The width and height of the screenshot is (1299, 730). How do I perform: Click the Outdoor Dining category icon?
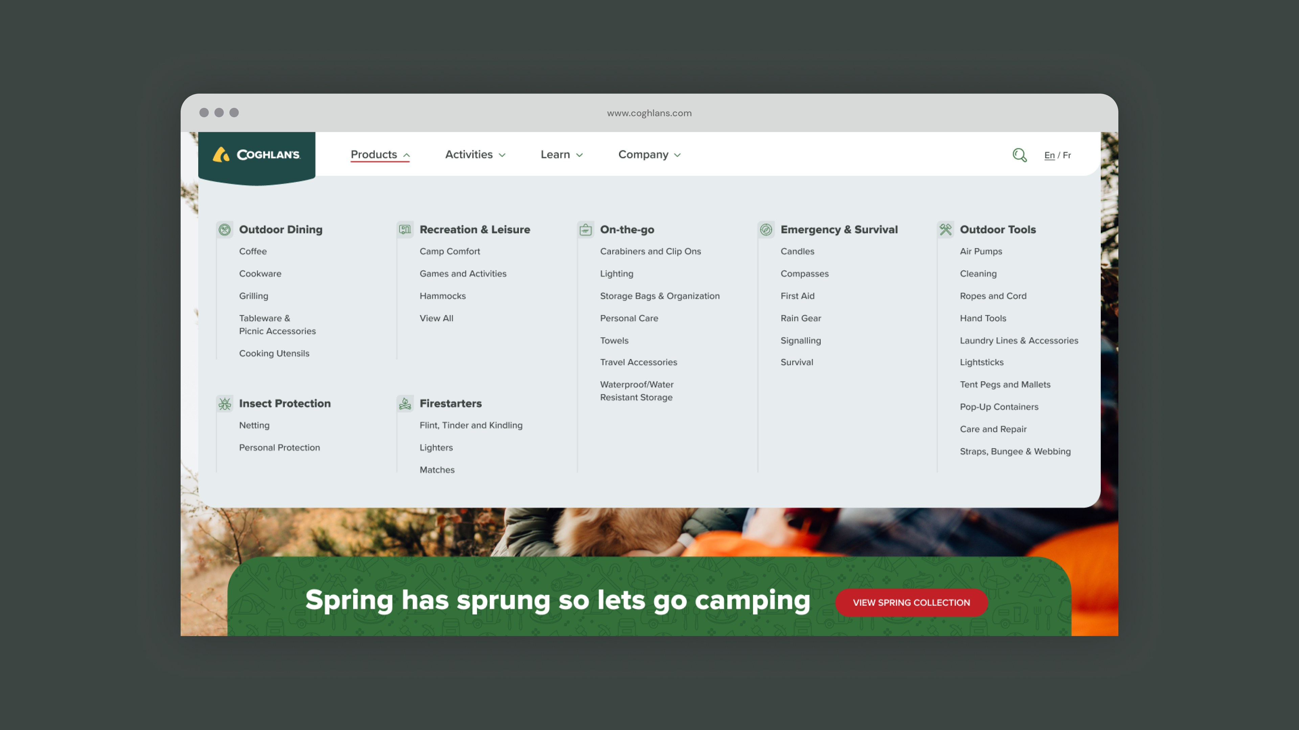224,230
